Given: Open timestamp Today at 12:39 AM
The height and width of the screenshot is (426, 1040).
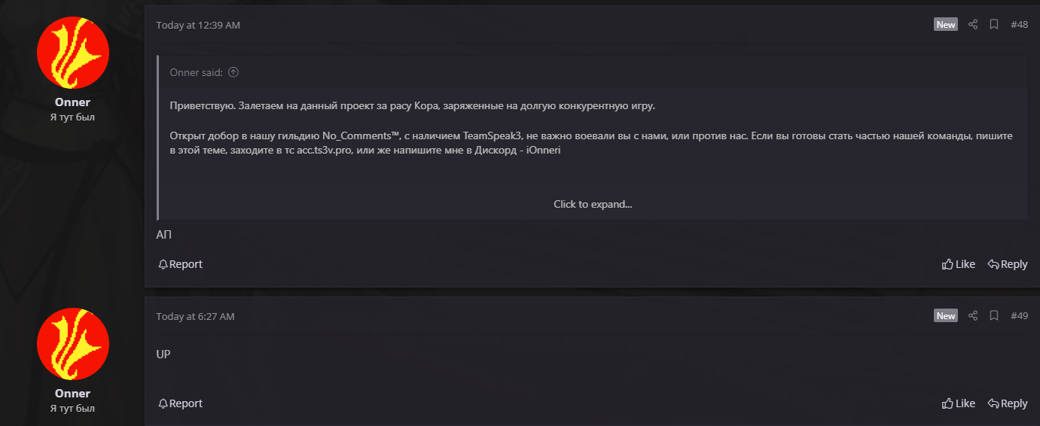Looking at the screenshot, I should (198, 25).
